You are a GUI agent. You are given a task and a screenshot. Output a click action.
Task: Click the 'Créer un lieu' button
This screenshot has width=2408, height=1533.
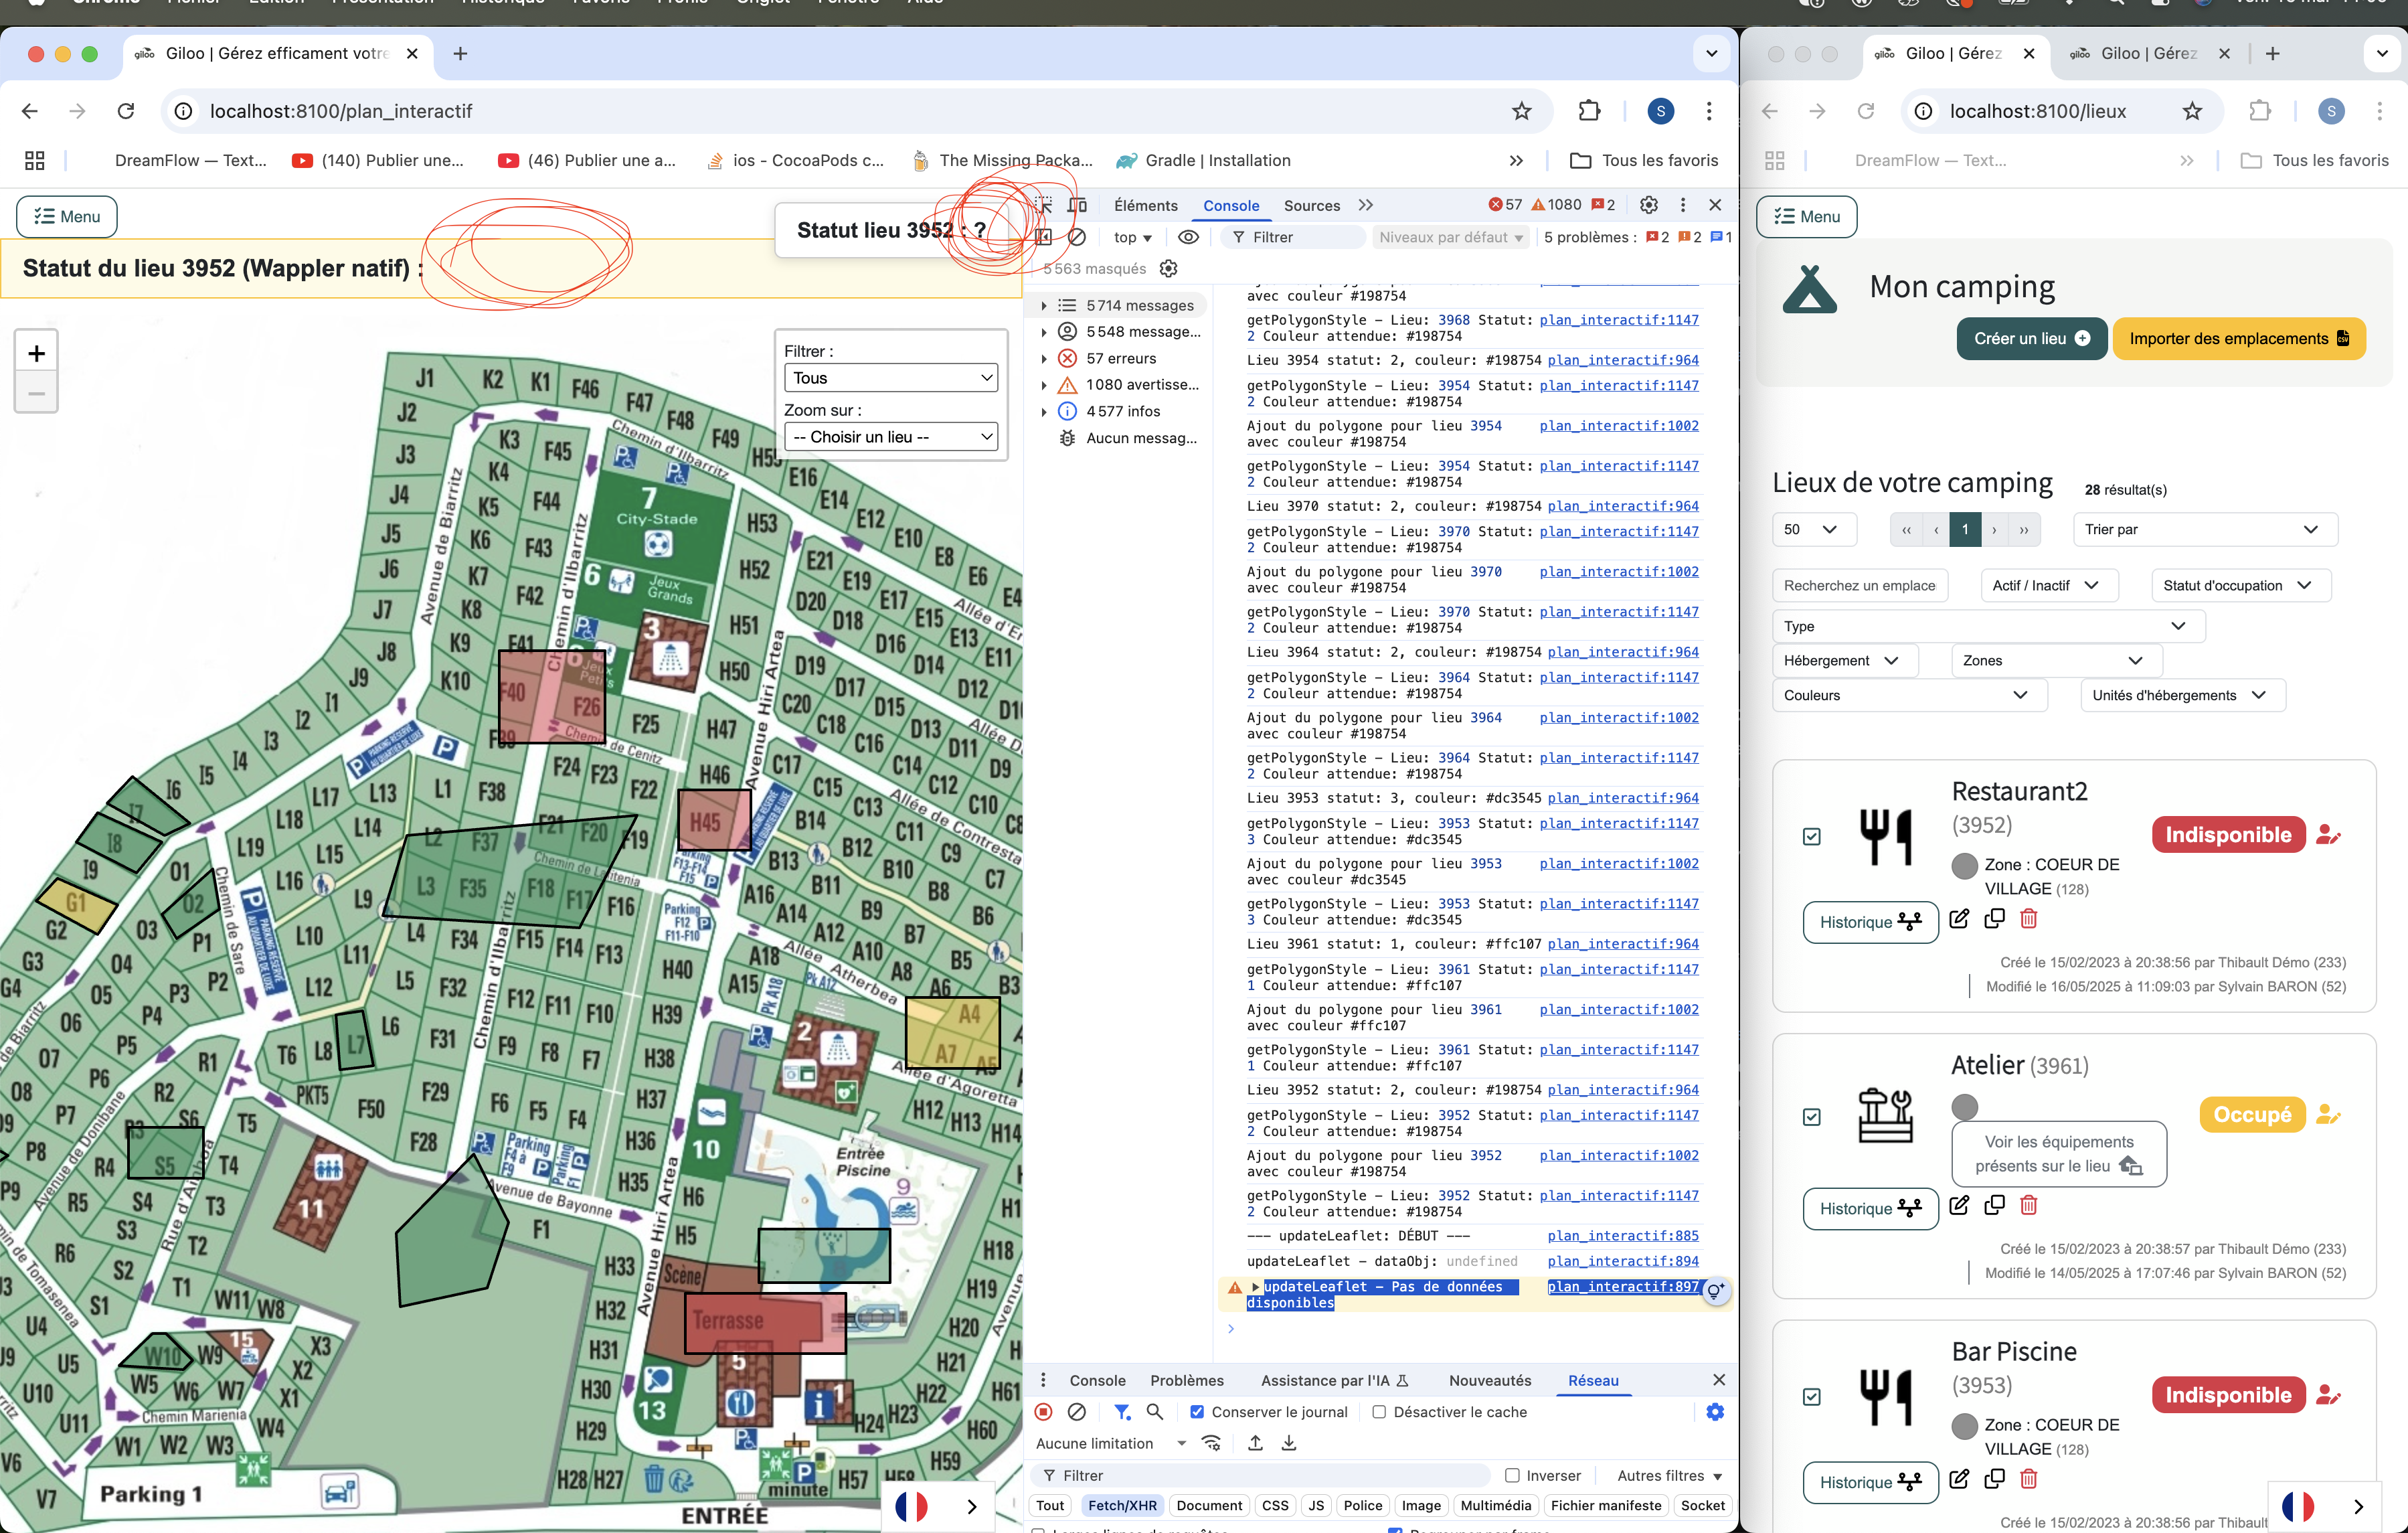(x=2031, y=338)
